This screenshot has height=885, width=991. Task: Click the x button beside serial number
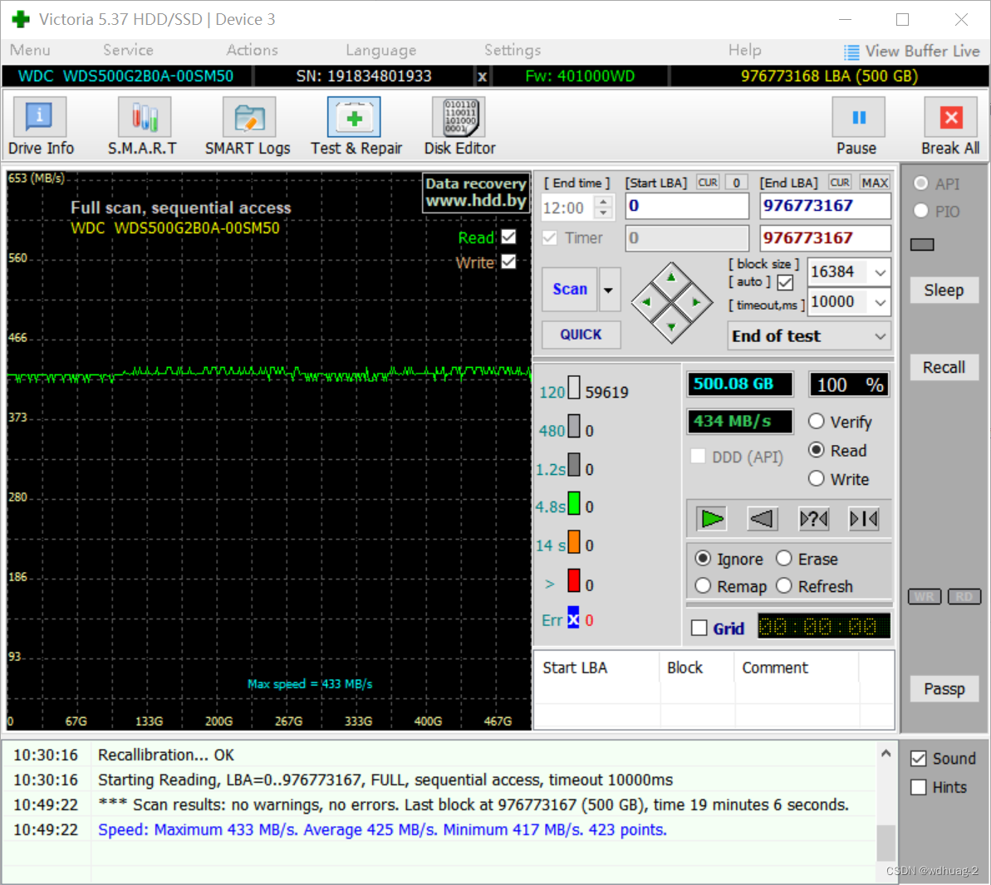coord(483,76)
